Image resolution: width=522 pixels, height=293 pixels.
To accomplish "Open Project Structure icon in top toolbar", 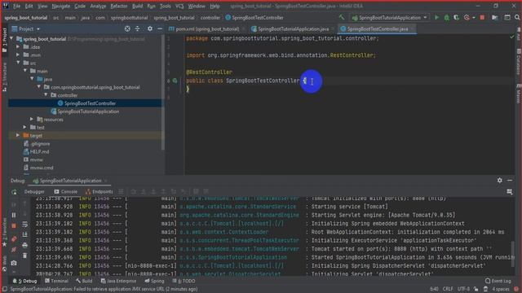I will pos(495,17).
